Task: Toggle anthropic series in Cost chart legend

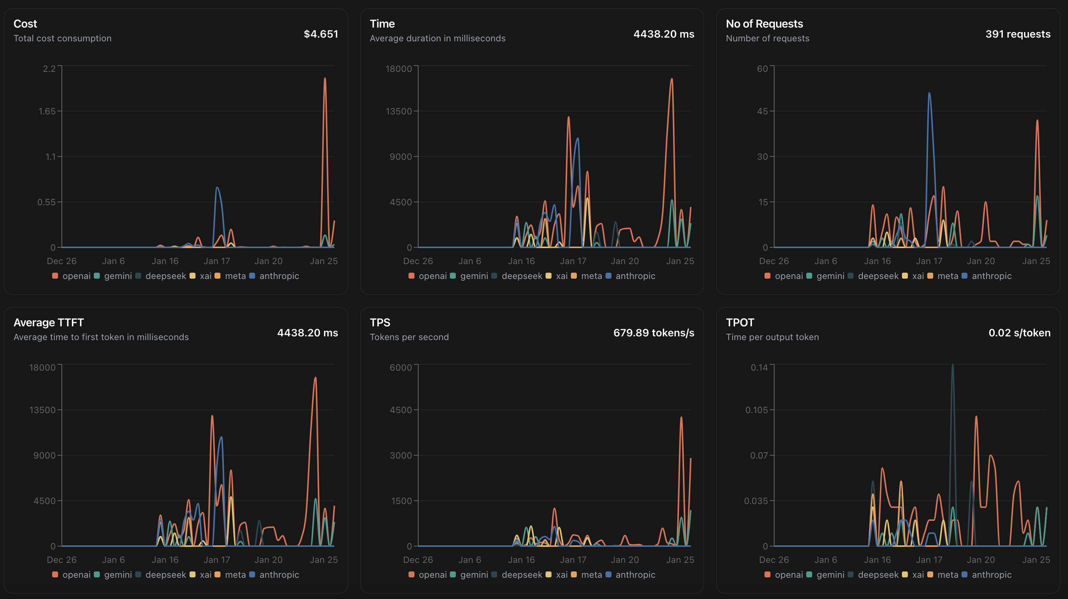Action: (274, 276)
